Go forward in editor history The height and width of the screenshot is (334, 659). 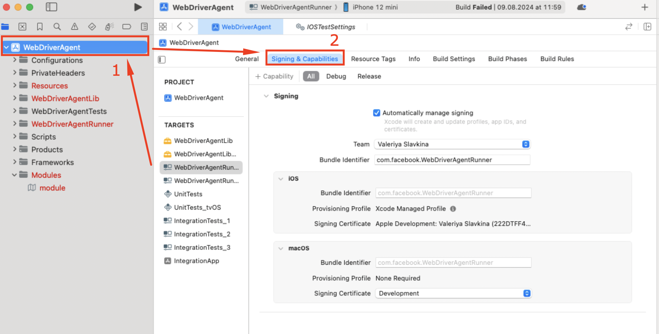[x=191, y=27]
